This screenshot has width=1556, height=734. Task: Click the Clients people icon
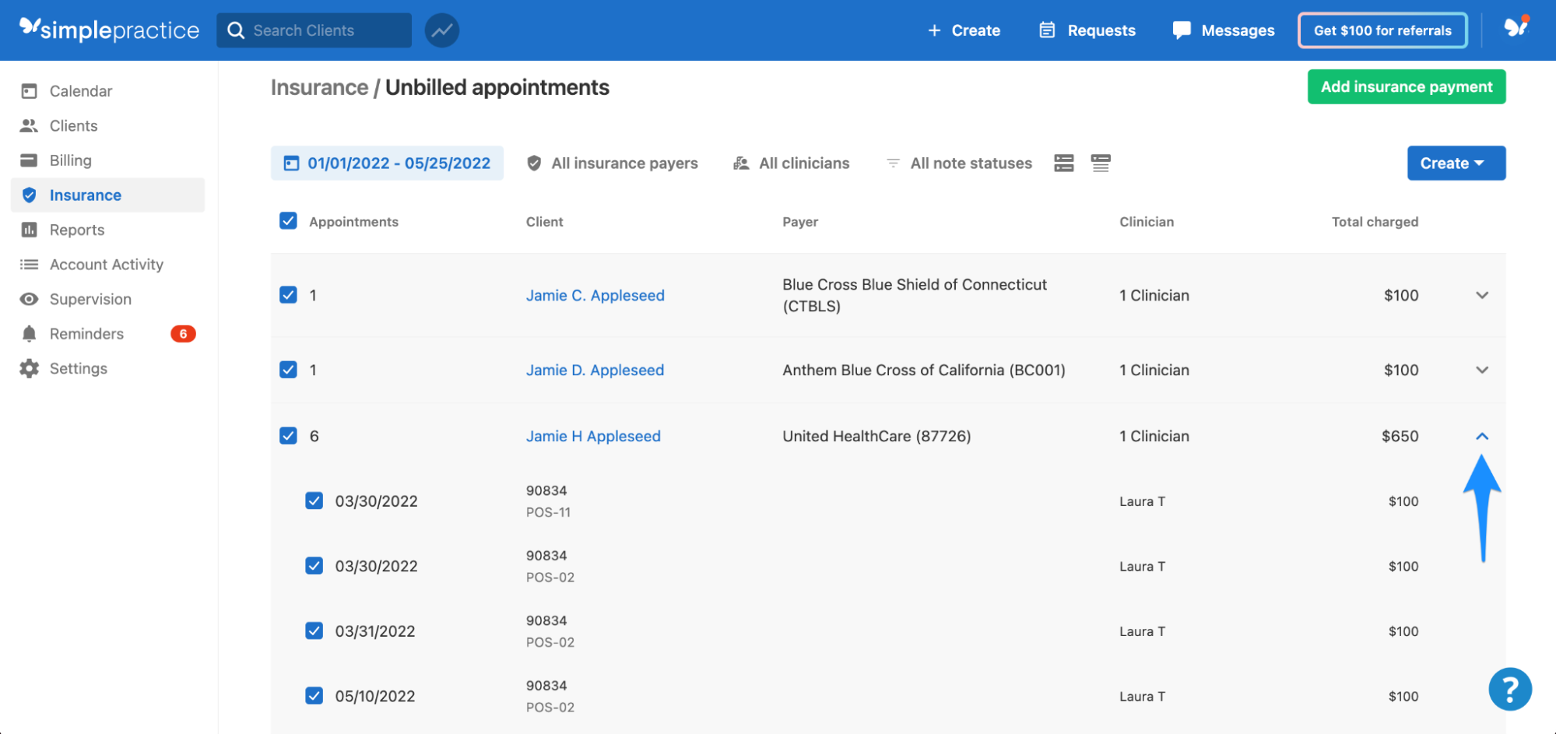(29, 125)
